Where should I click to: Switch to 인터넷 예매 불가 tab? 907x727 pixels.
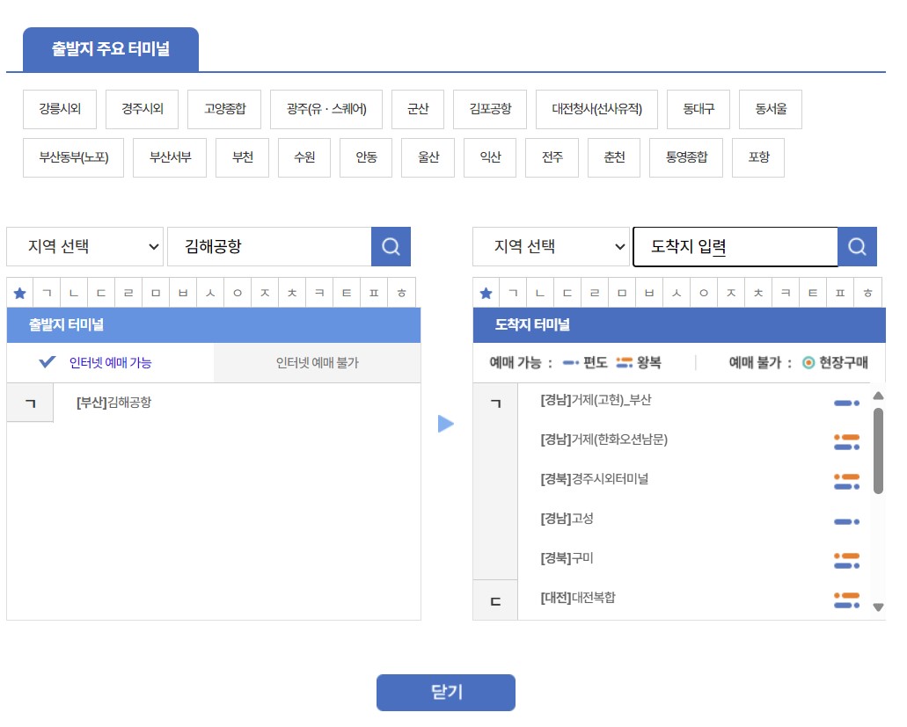point(317,363)
